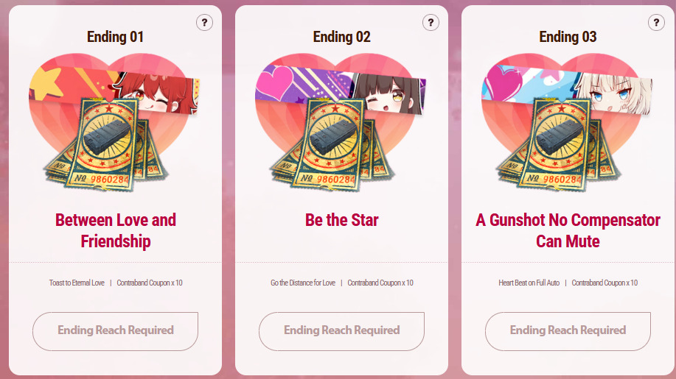
Task: Select 'A Gunshot No Compensator Can Mute' title
Action: [x=568, y=230]
